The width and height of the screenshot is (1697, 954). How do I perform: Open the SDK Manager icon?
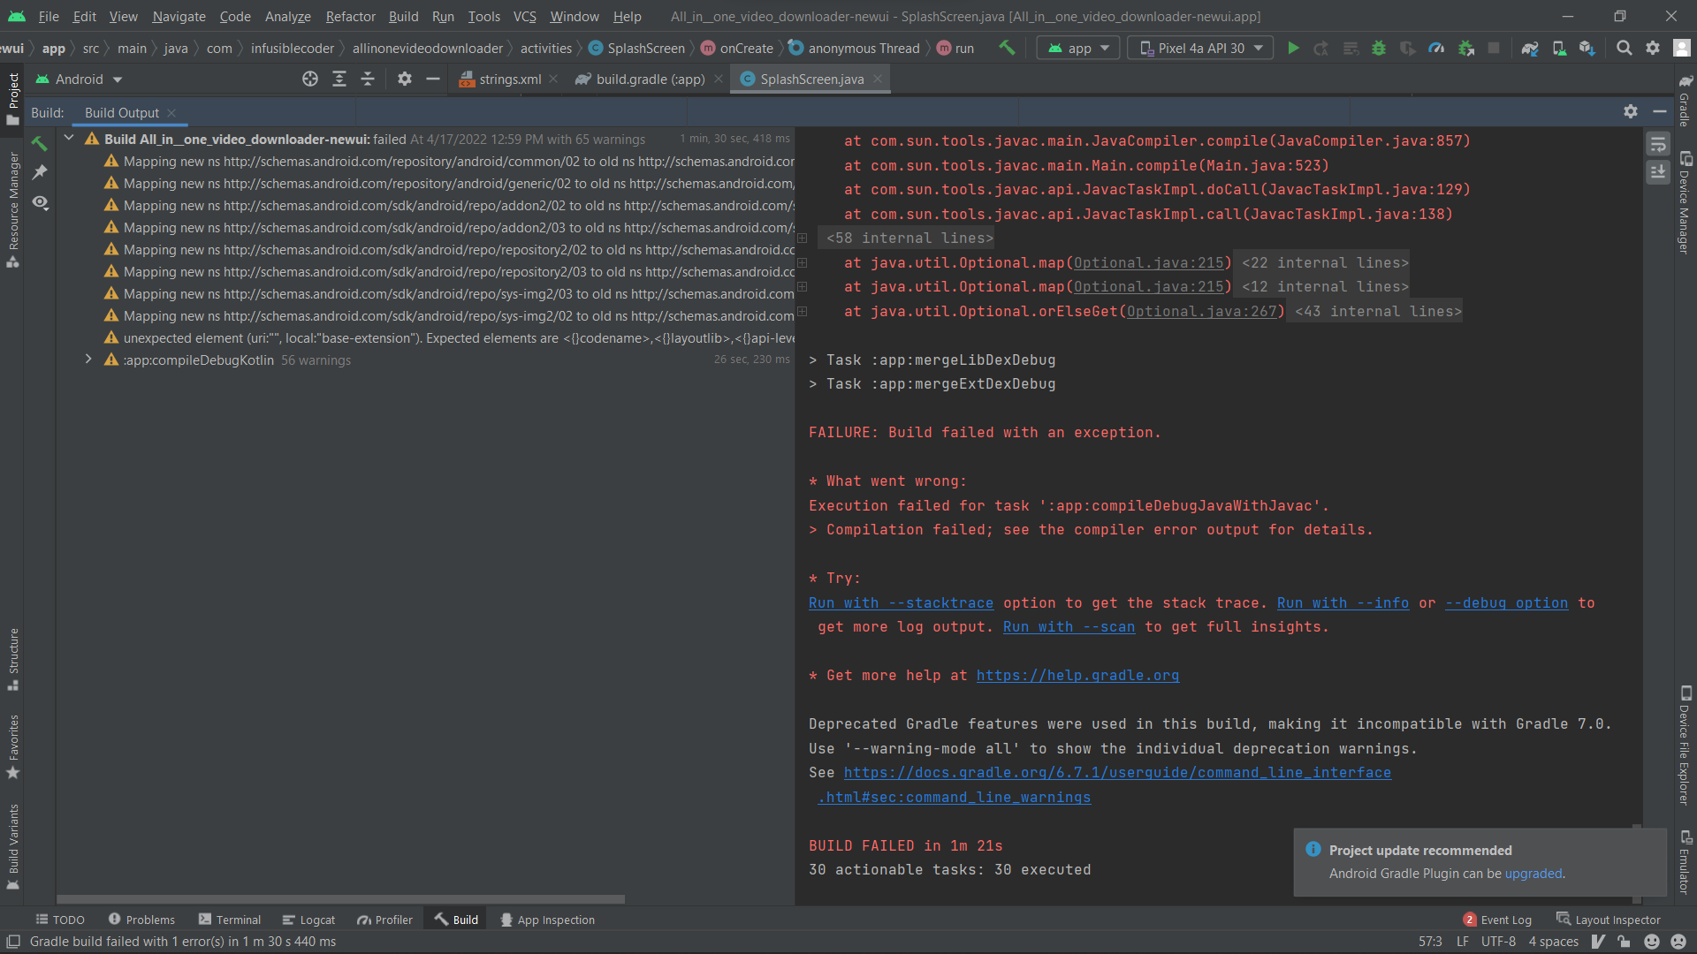[1587, 48]
